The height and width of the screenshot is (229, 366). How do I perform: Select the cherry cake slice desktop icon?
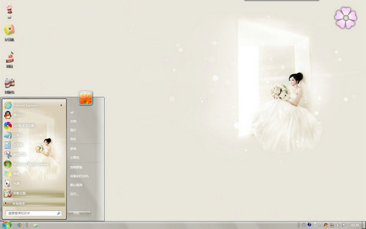(10, 60)
